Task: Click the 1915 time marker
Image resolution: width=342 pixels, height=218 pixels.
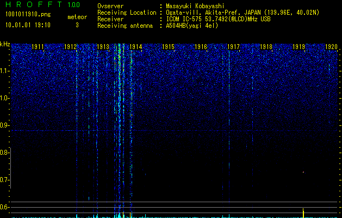Action: pyautogui.click(x=168, y=47)
